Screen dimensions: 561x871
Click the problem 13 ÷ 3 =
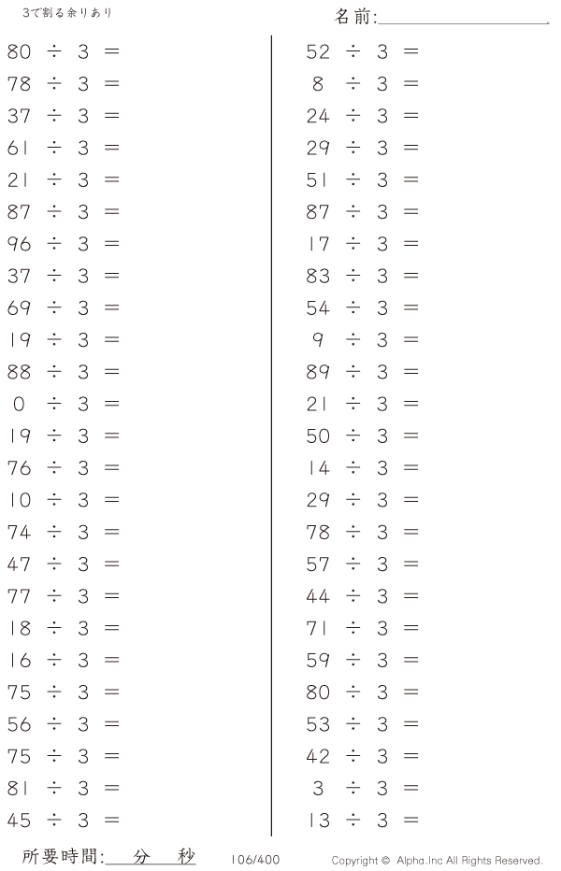click(x=362, y=820)
